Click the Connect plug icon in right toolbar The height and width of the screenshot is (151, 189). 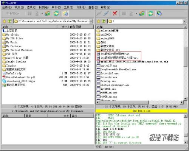(99, 13)
